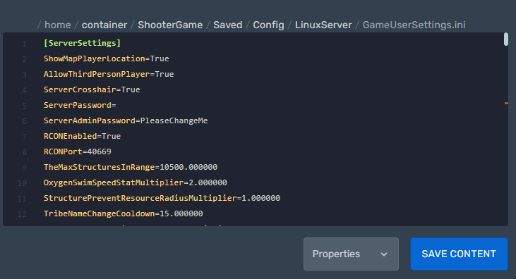Viewport: 516px width, 279px height.
Task: Click line number 5 in gutter
Action: click(24, 106)
